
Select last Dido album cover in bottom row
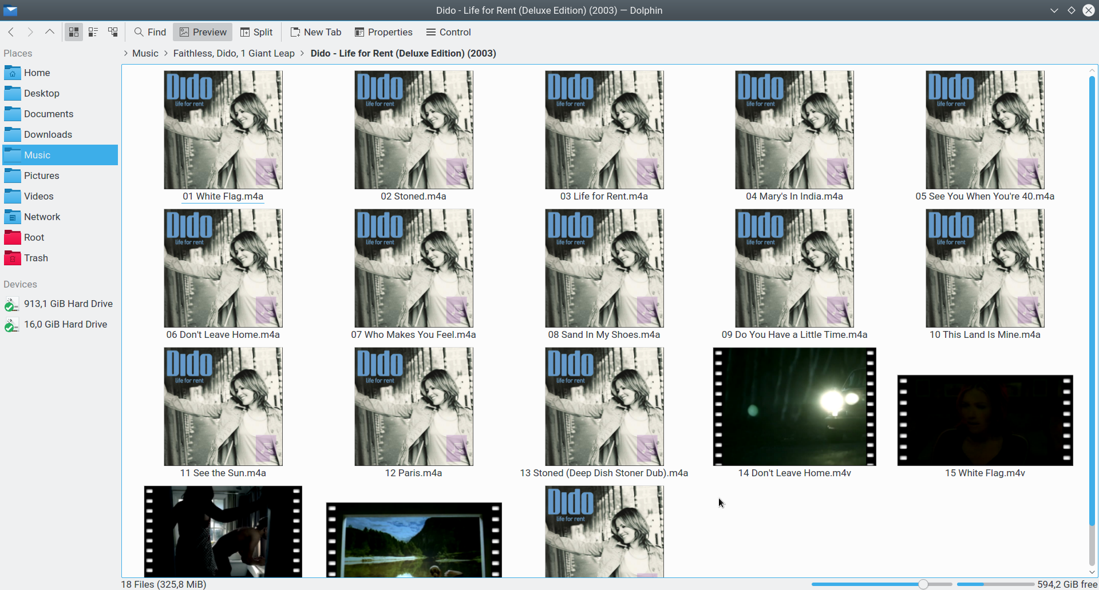(604, 532)
